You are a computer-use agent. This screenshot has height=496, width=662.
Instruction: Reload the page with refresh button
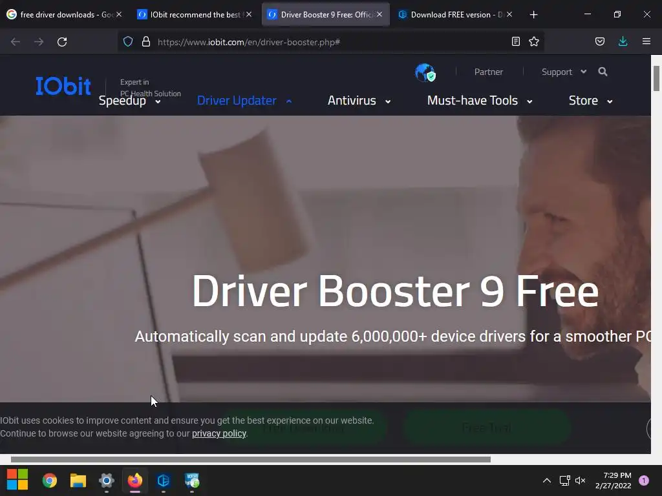point(62,42)
